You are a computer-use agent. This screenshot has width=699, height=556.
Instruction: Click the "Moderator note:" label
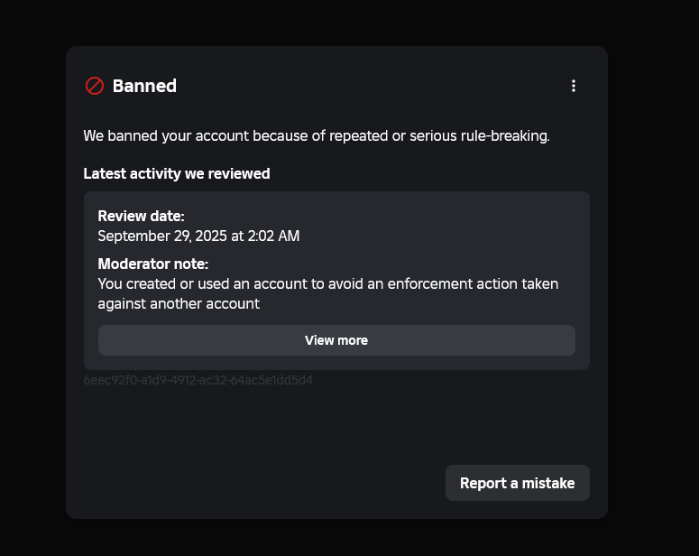[x=153, y=264]
